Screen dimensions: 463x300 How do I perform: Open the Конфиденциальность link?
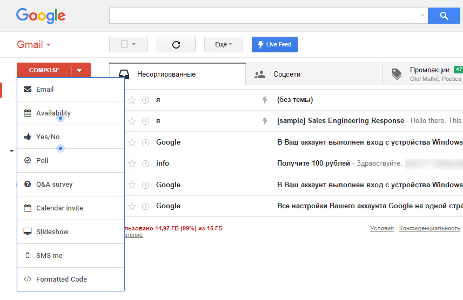430,228
